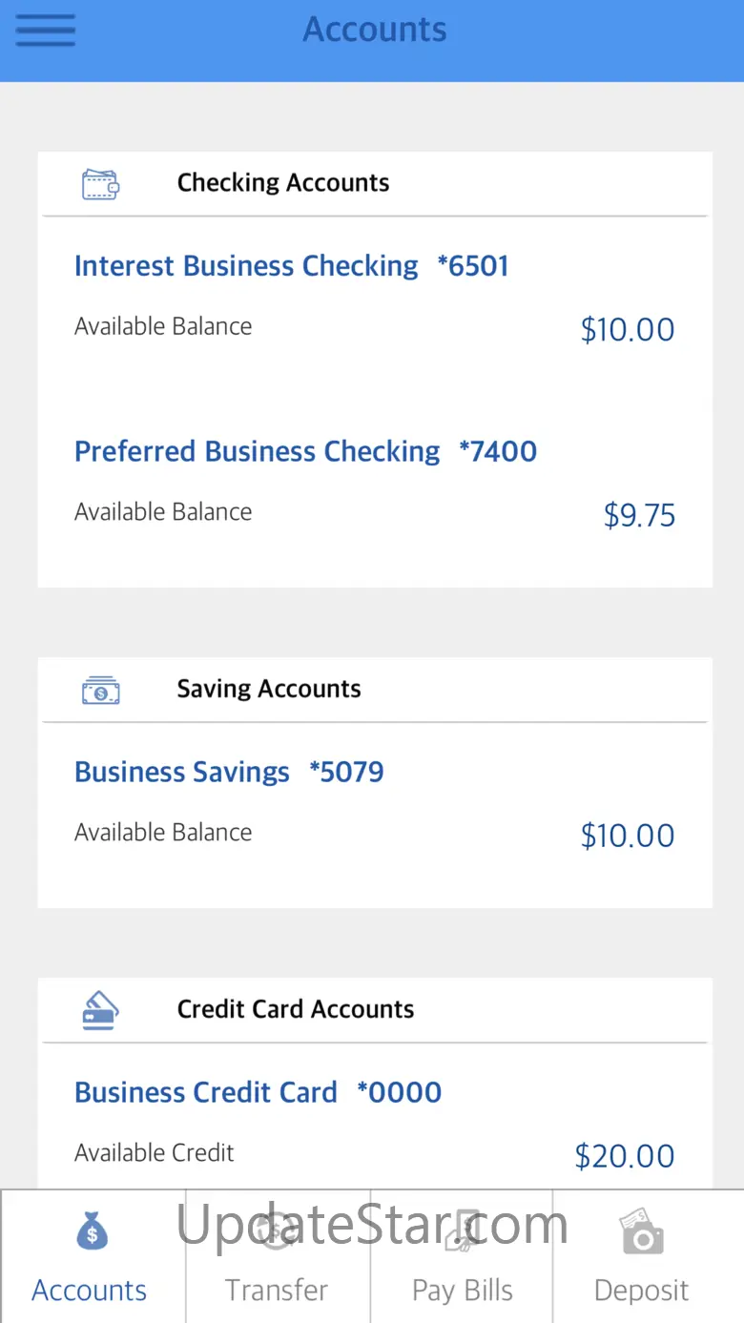
Task: Select the Accounts tab label
Action: click(x=90, y=1291)
